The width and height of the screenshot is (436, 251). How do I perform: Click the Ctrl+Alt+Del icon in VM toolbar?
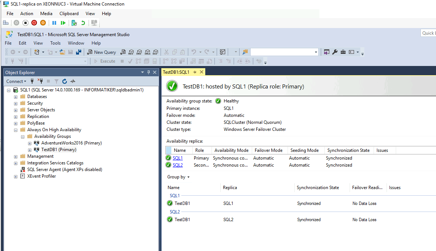click(x=6, y=23)
